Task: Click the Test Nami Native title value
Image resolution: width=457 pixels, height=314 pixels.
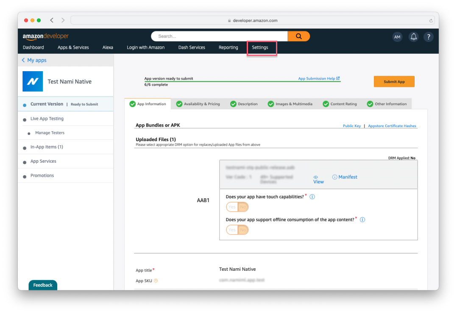Action: click(x=237, y=269)
